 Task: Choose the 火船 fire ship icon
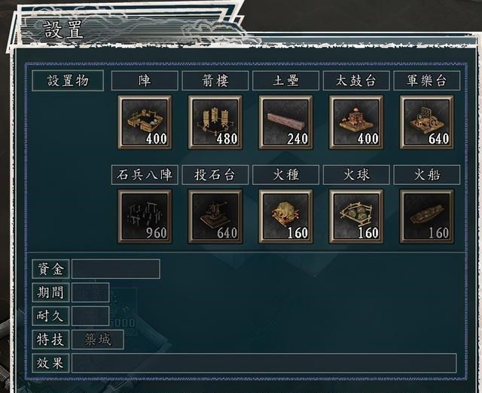coord(427,216)
